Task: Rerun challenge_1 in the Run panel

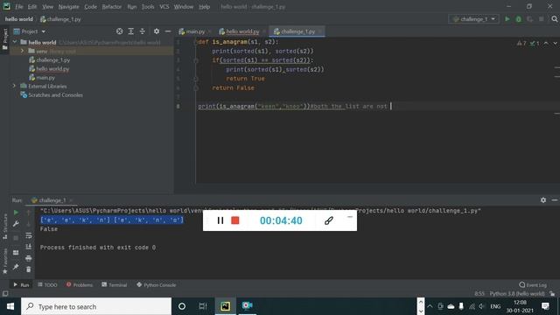Action: (x=16, y=213)
